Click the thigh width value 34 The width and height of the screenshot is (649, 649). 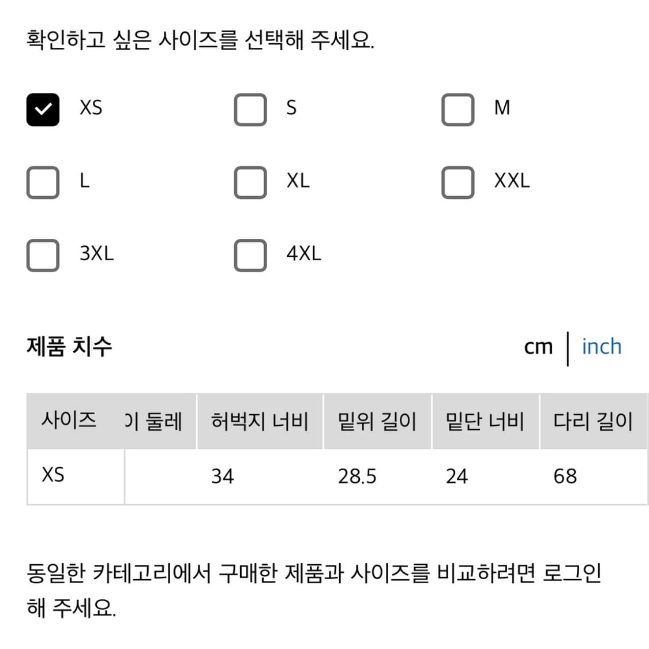click(x=223, y=476)
